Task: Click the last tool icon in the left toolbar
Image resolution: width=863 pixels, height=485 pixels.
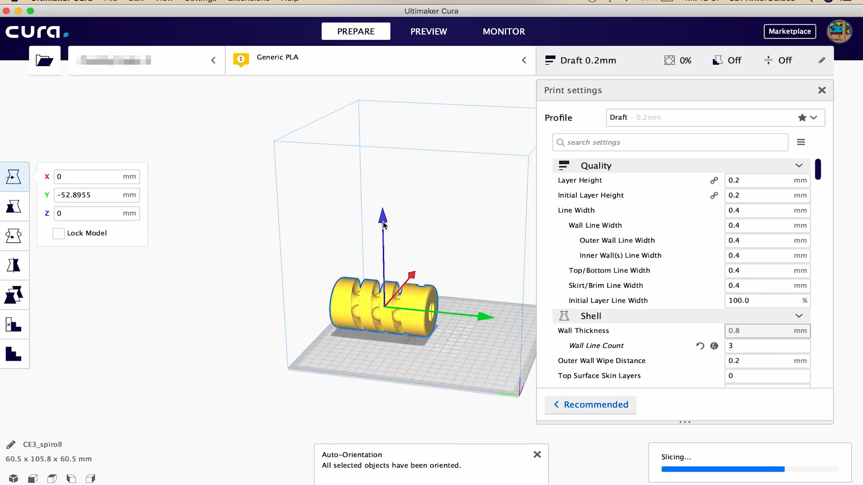Action: [13, 354]
